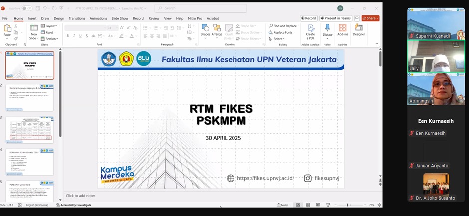469x216 pixels.
Task: Click the Paste clipboard icon
Action: click(7, 29)
